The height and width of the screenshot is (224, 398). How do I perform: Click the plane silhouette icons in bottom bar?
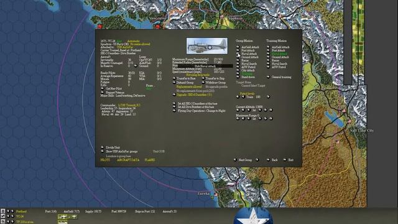tap(68, 217)
